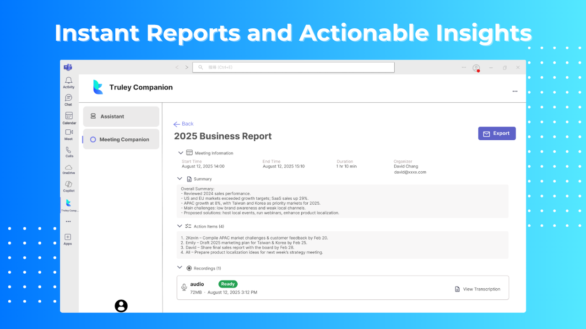Click the 'Reviewed 2024 sales performance' summary line
Image resolution: width=586 pixels, height=329 pixels.
(216, 194)
